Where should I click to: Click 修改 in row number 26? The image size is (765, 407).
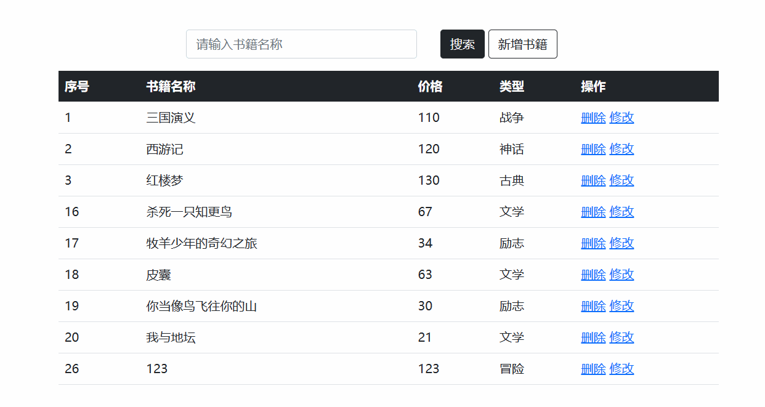[x=621, y=369]
